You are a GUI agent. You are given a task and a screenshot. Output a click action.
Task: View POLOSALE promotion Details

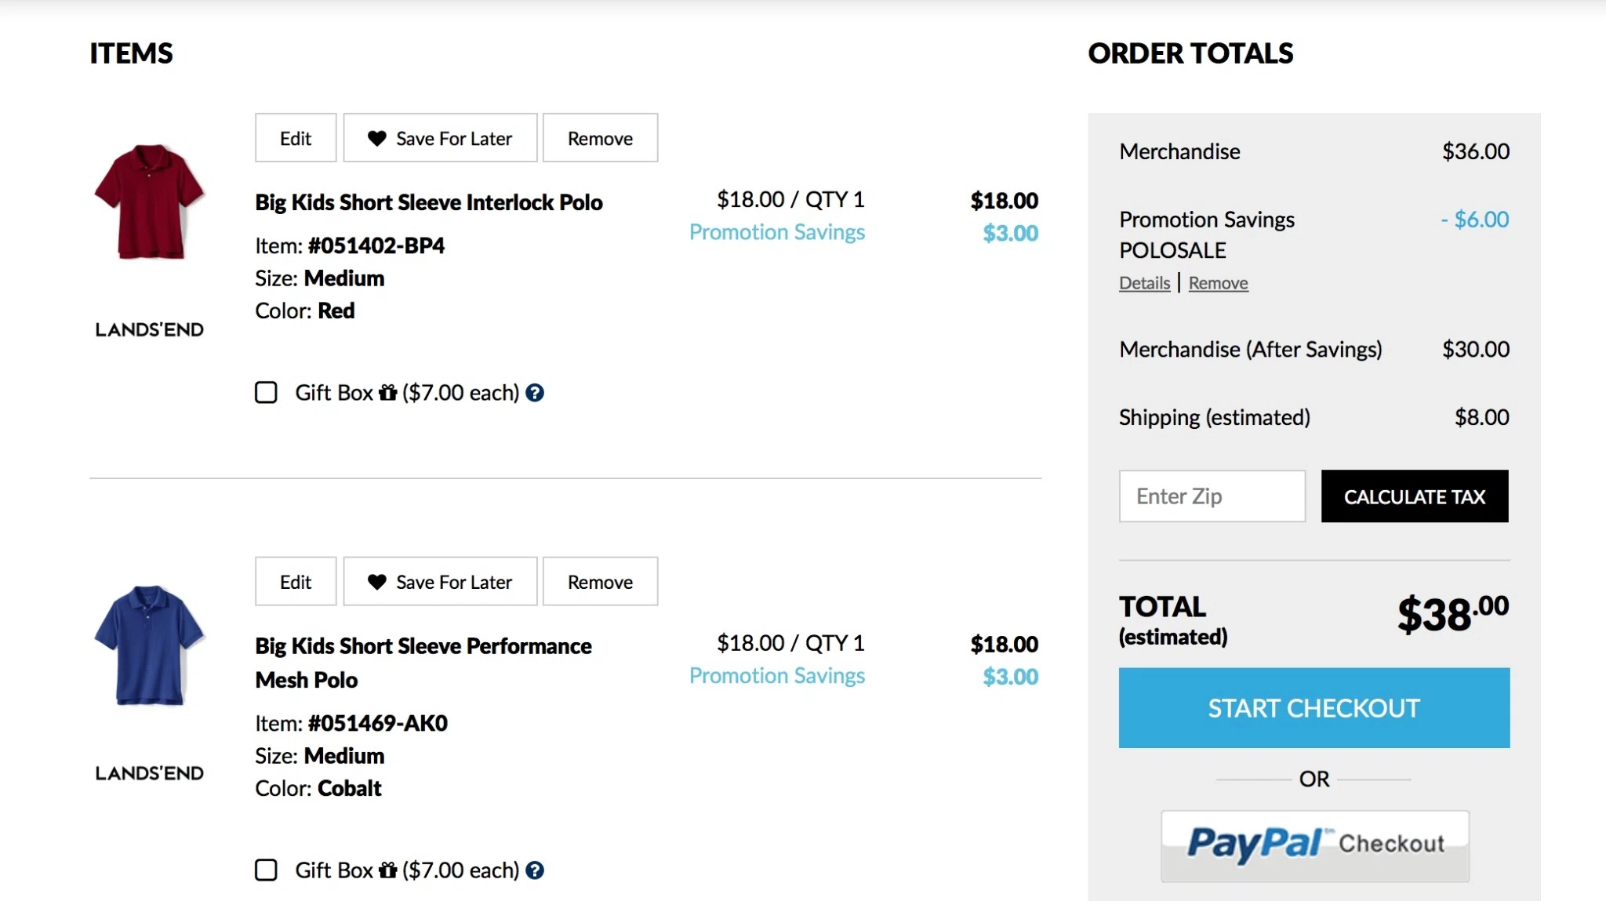(x=1144, y=283)
